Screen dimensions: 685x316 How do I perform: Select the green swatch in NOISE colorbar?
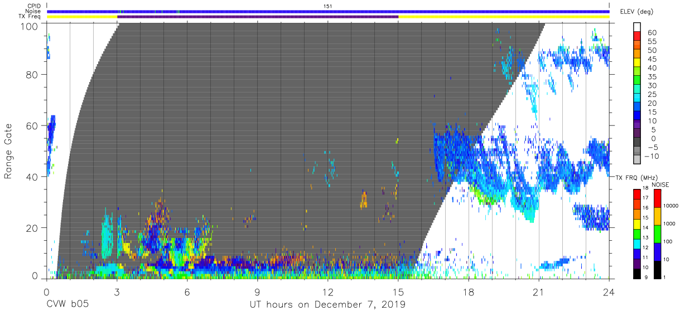coord(657,234)
